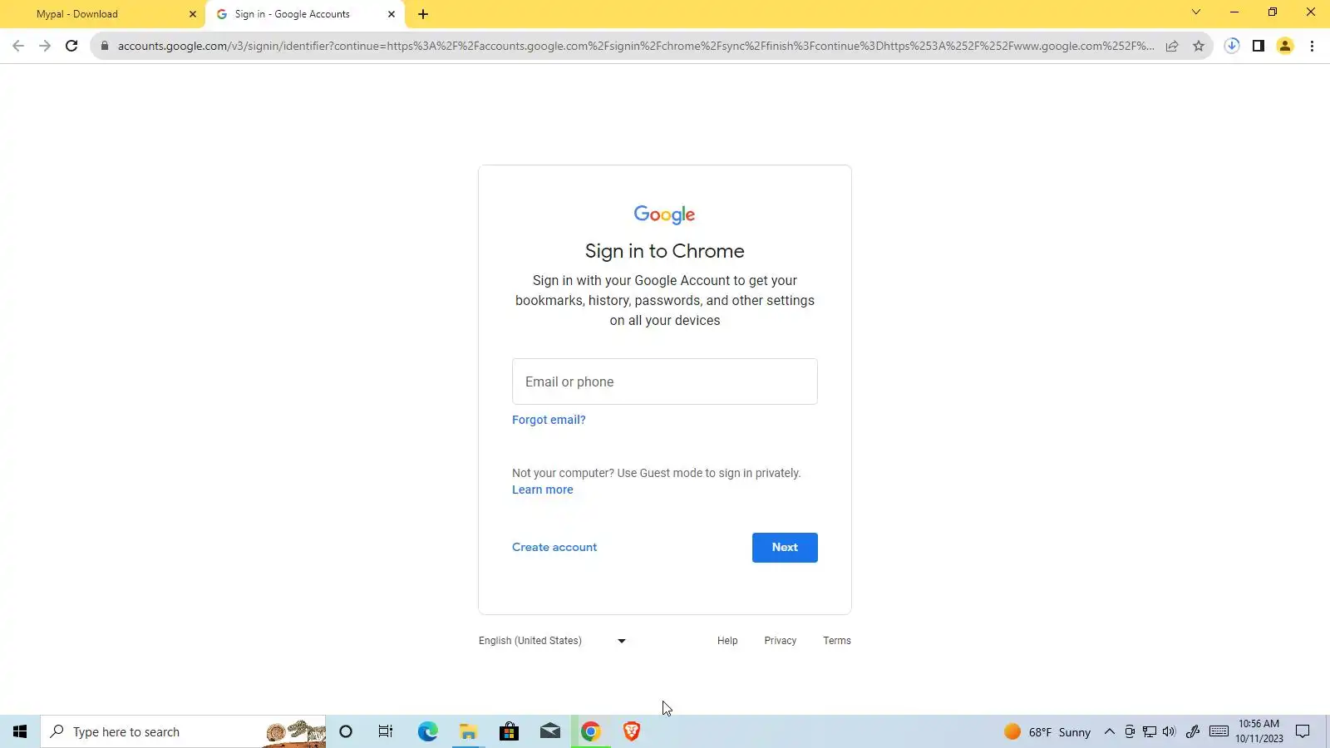The height and width of the screenshot is (748, 1330).
Task: Click the Google logo
Action: 664,214
